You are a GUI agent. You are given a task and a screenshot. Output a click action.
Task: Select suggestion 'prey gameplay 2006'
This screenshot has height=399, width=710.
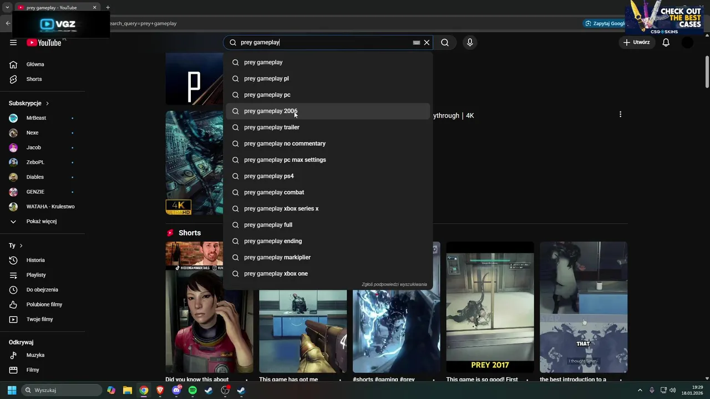328,111
